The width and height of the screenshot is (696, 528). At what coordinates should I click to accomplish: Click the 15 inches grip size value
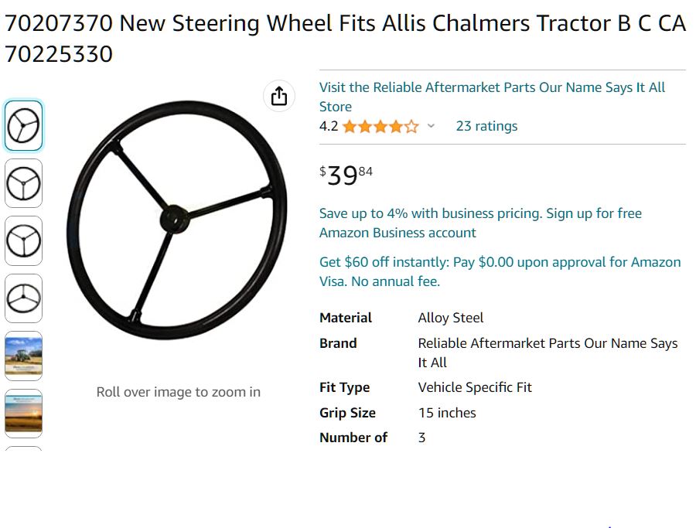click(447, 413)
